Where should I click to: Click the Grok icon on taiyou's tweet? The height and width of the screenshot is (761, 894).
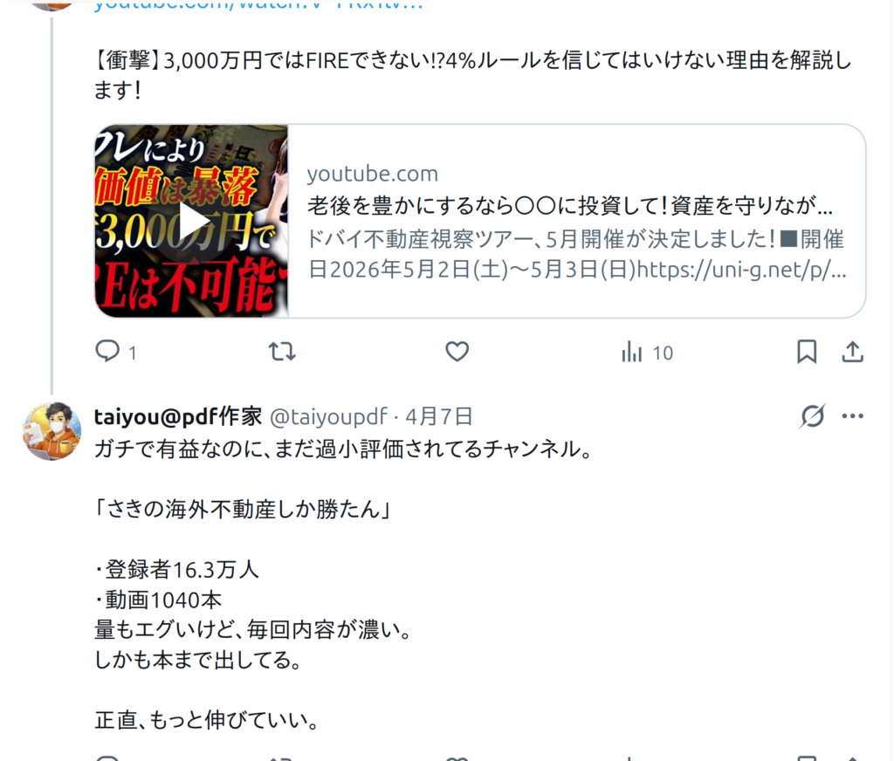(x=812, y=416)
